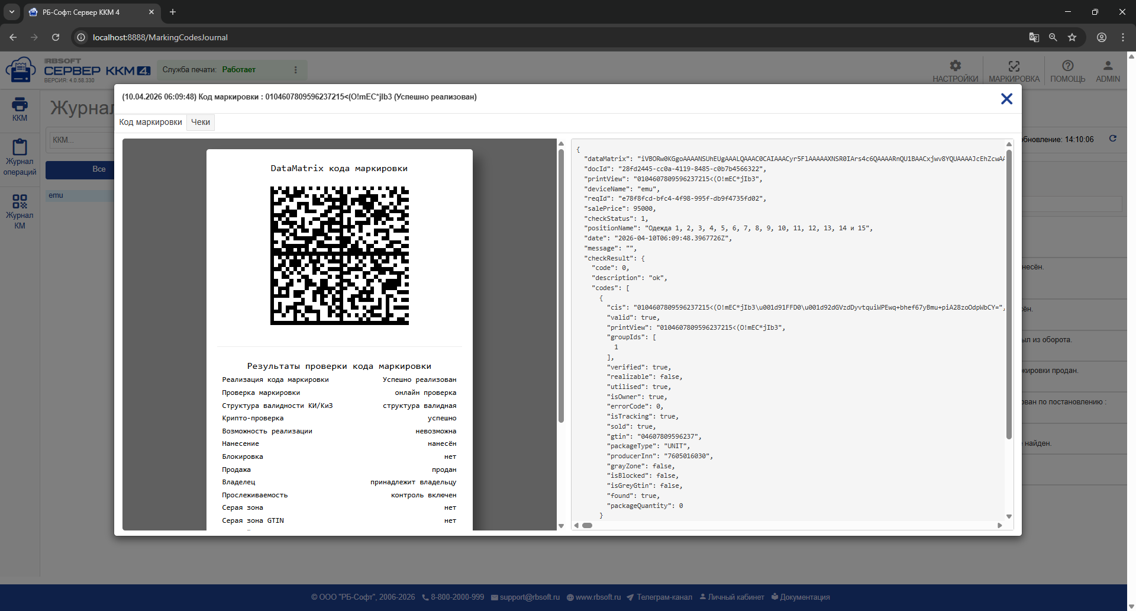The height and width of the screenshot is (611, 1136).
Task: Close the marking code details dialog
Action: pyautogui.click(x=1006, y=99)
